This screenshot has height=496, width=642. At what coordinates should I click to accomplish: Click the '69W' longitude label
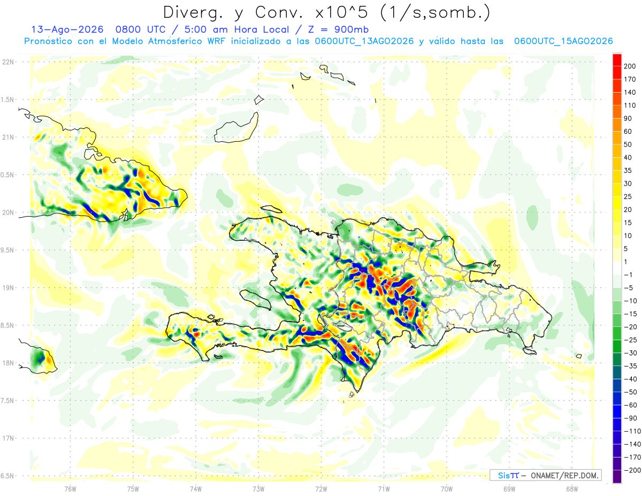tap(509, 489)
